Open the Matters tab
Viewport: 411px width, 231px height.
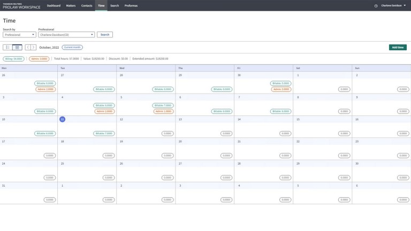71,5
